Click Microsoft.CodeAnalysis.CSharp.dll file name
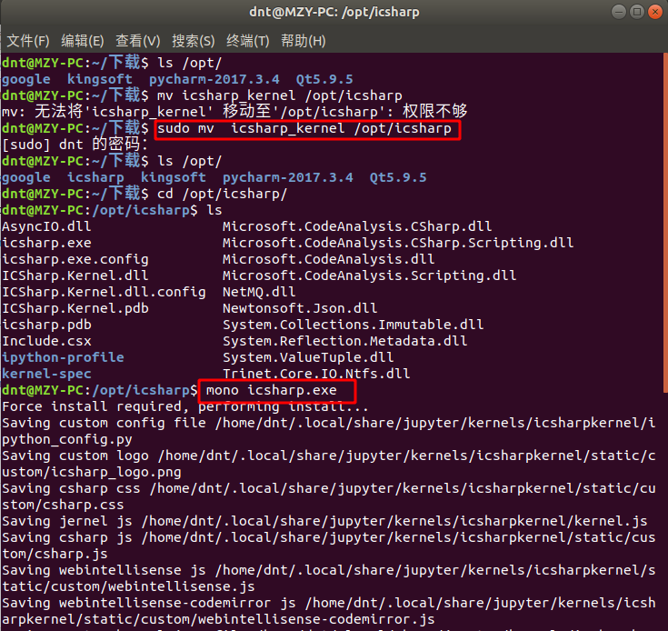This screenshot has width=668, height=631. coord(357,226)
